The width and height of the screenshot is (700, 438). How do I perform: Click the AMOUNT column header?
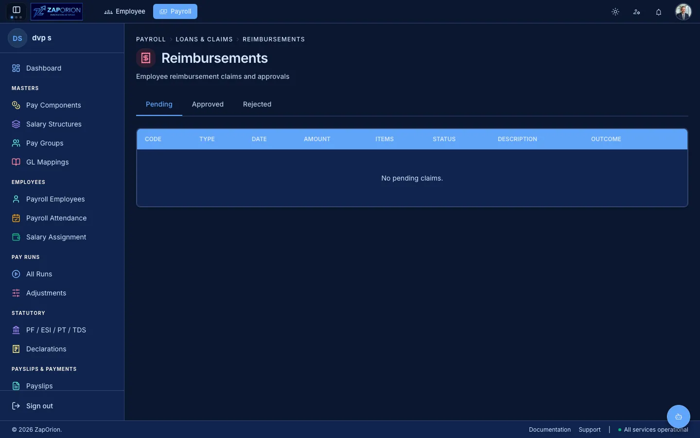click(317, 139)
